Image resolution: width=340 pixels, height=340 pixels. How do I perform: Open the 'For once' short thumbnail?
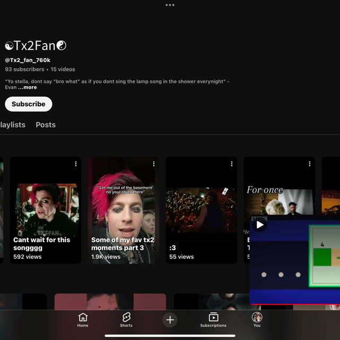[x=279, y=186]
